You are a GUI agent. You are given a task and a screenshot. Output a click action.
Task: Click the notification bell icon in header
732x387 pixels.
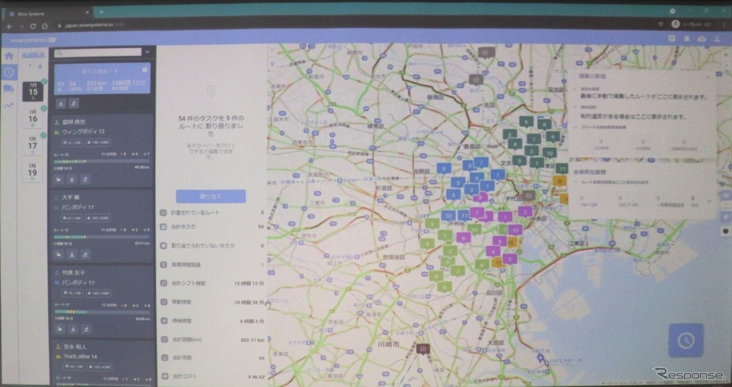click(686, 38)
